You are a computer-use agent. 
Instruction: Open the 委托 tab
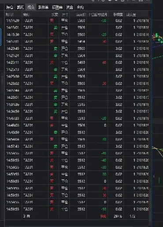pos(20,7)
